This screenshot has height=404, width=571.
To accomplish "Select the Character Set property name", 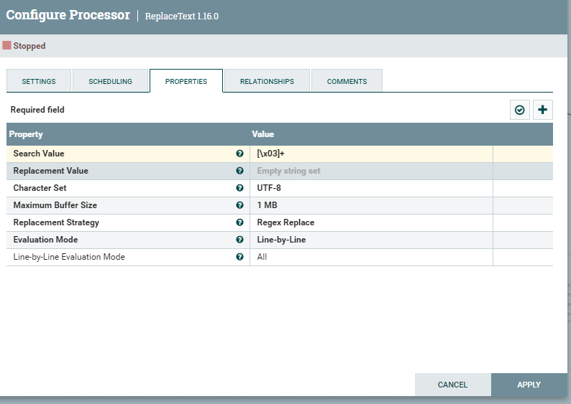I will [x=40, y=188].
